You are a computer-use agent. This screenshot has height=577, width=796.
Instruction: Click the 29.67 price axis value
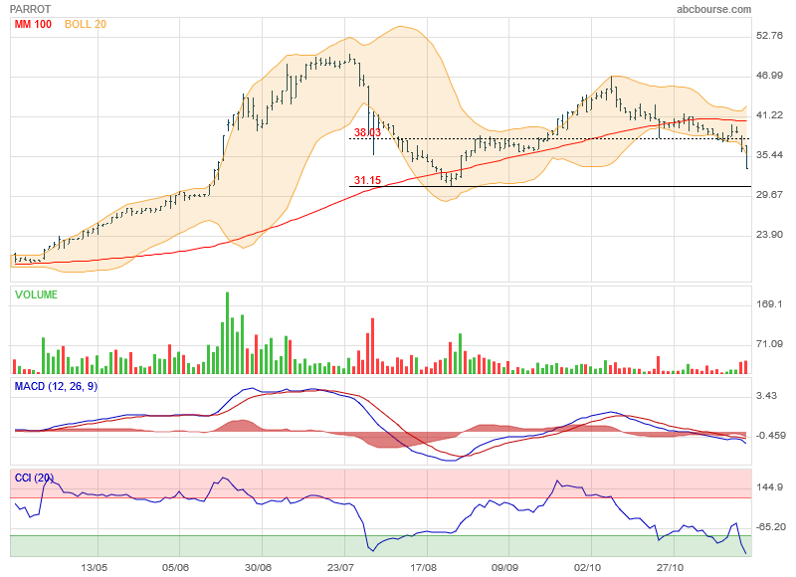coord(769,194)
